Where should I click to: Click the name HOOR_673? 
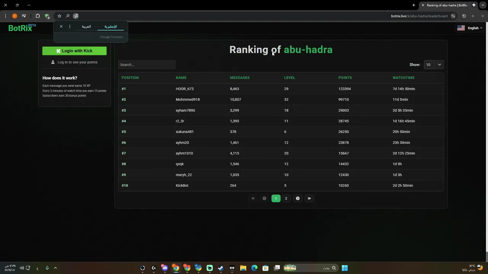(x=185, y=89)
